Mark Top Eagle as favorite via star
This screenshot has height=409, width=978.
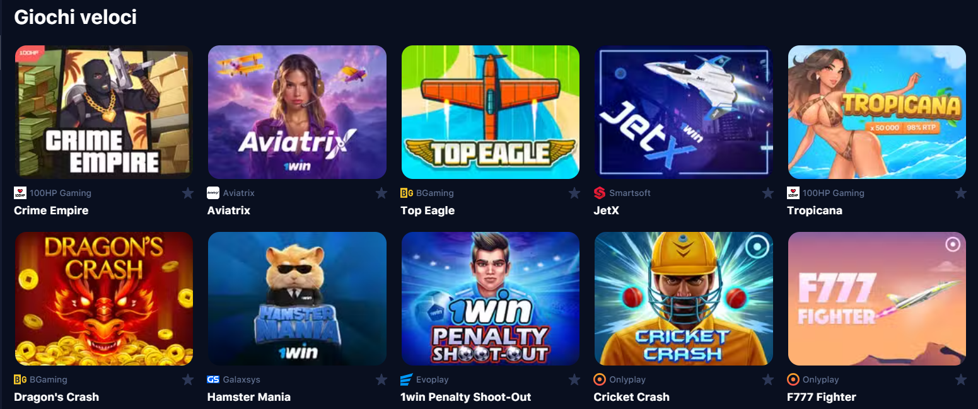pyautogui.click(x=574, y=193)
